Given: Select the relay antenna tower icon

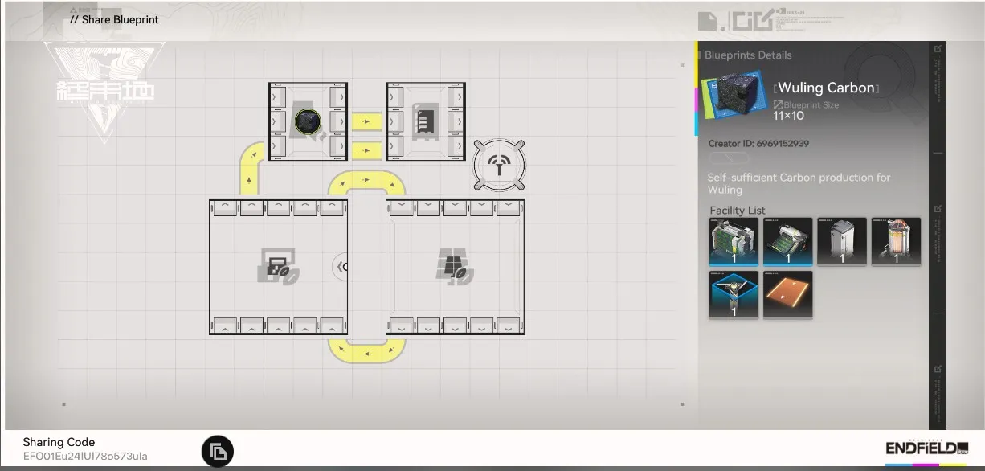Looking at the screenshot, I should point(499,164).
